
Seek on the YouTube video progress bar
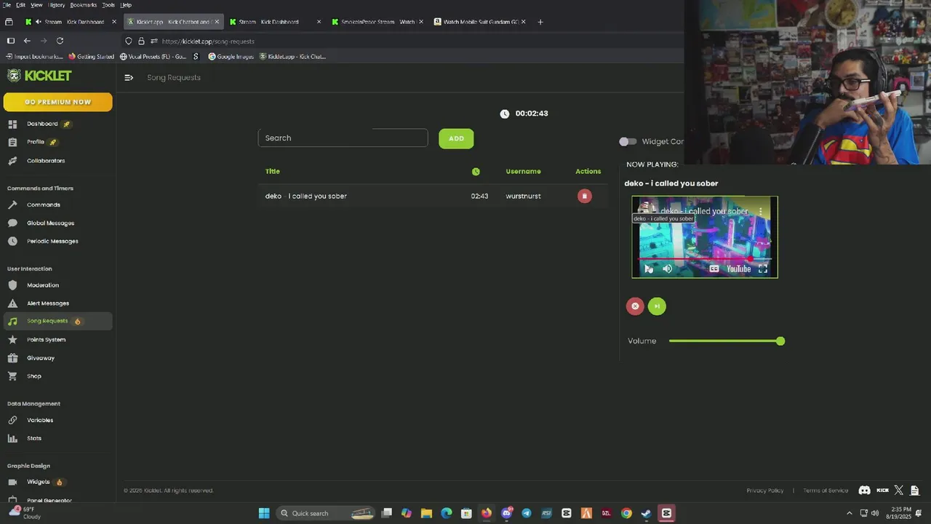point(704,258)
